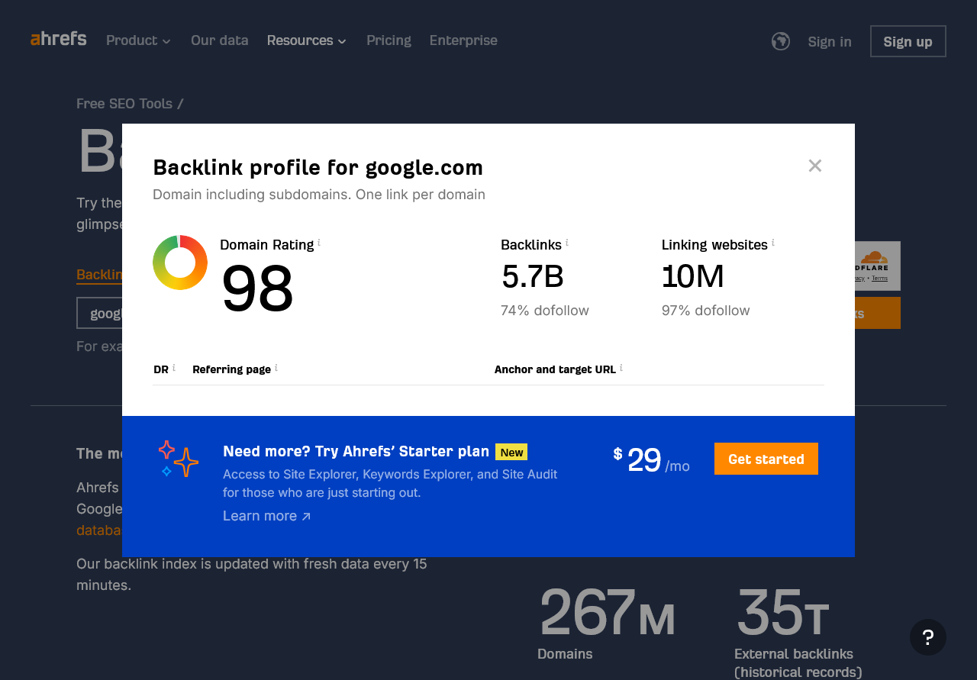Click the Linking websites info icon
This screenshot has width=977, height=680.
tap(772, 242)
